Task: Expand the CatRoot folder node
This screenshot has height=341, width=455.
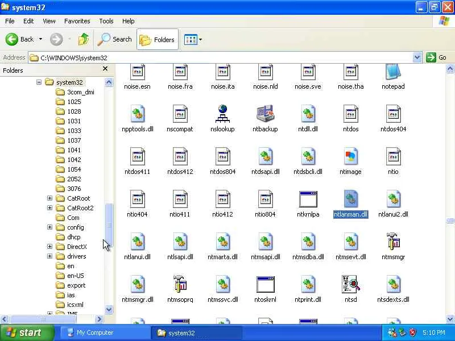Action: (49, 198)
